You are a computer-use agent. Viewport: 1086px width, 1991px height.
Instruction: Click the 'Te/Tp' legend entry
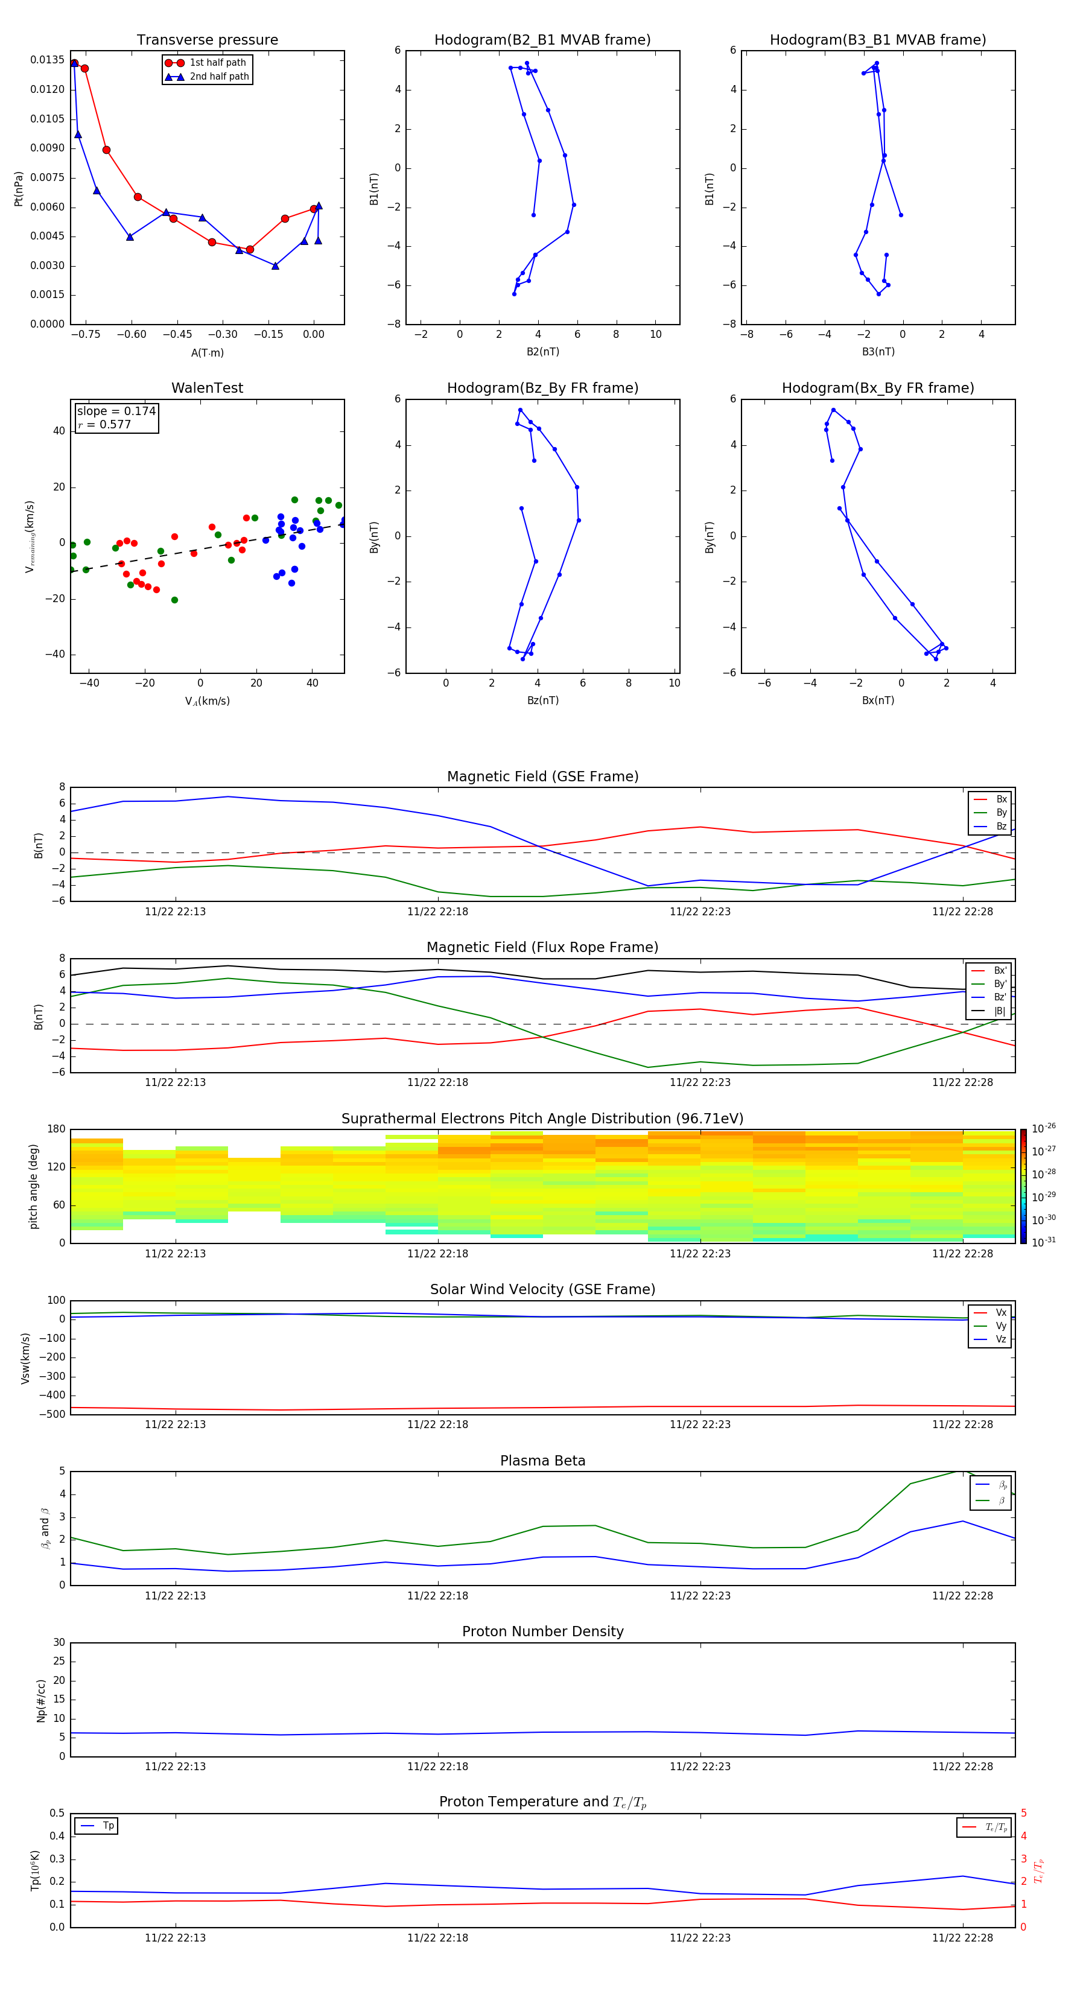(x=985, y=1827)
